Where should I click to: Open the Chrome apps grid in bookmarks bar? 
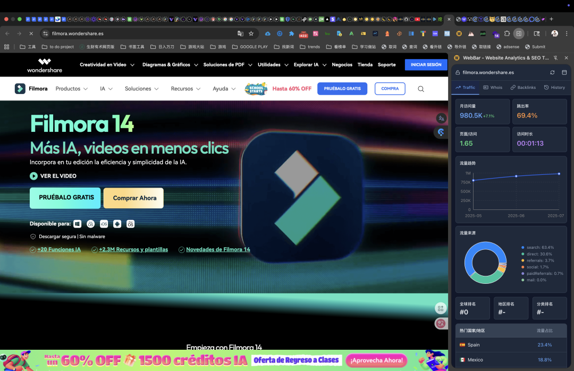pos(6,47)
